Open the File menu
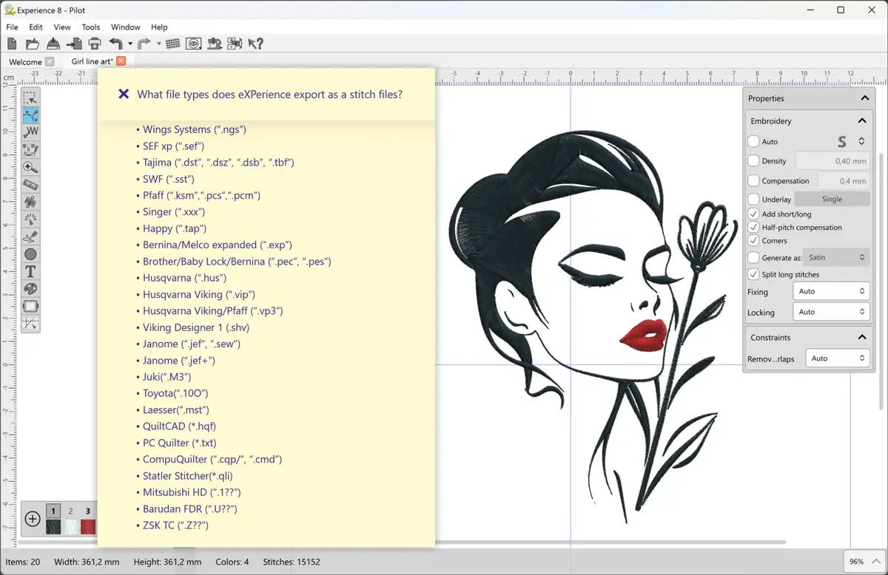 [12, 27]
